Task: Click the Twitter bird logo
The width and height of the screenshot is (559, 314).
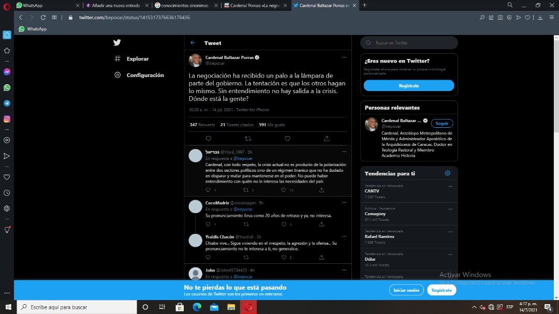Action: [x=117, y=43]
